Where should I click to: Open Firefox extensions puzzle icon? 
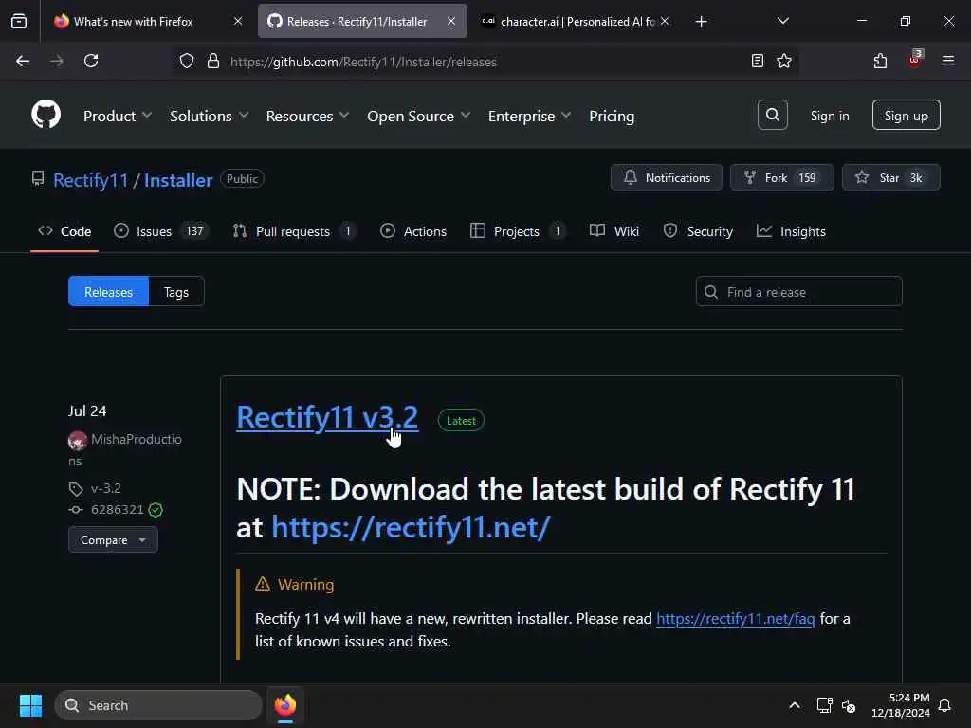(880, 61)
